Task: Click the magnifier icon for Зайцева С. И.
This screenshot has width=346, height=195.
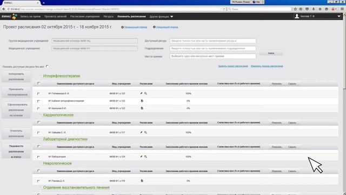Action: pos(145,132)
